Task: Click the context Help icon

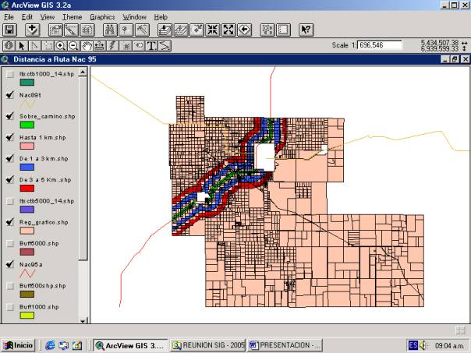Action: 306,30
